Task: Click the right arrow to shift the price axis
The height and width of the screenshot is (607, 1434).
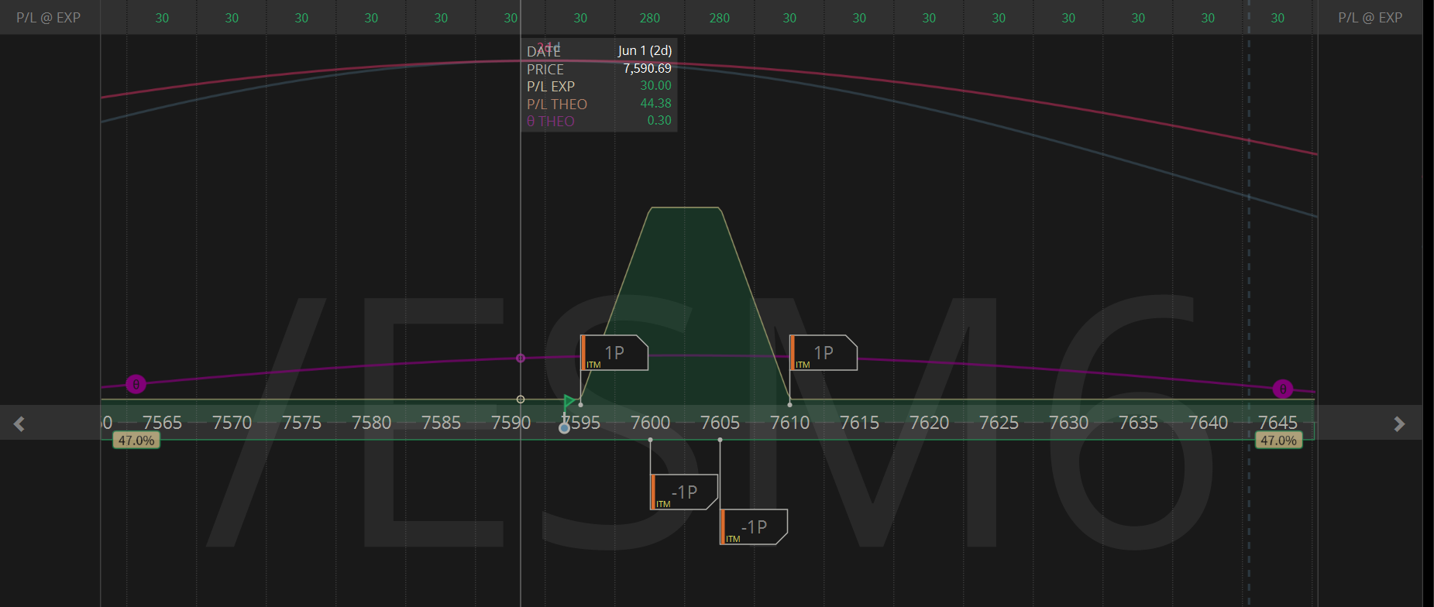Action: pos(1399,424)
